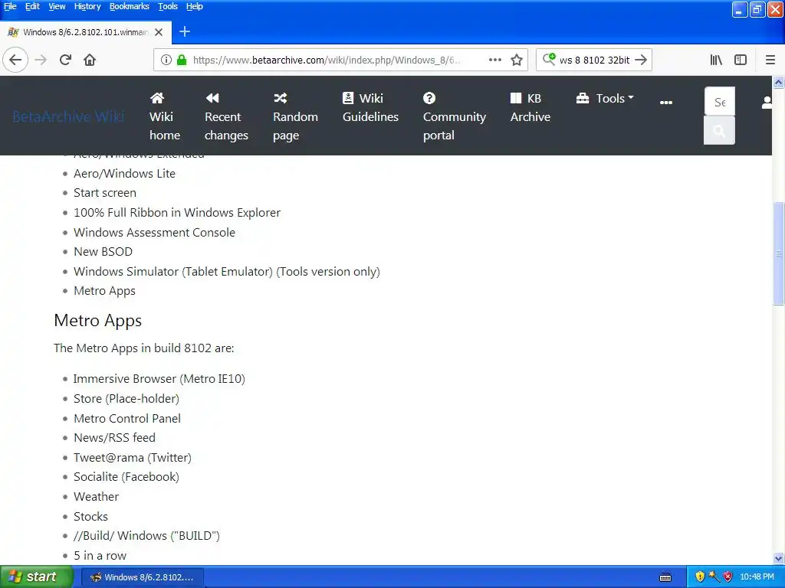Visit the Community portal
Screen dimensions: 785x588
[454, 116]
